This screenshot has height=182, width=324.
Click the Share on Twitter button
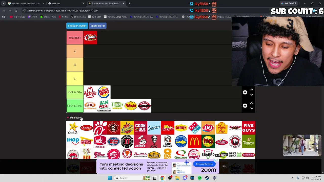77,26
